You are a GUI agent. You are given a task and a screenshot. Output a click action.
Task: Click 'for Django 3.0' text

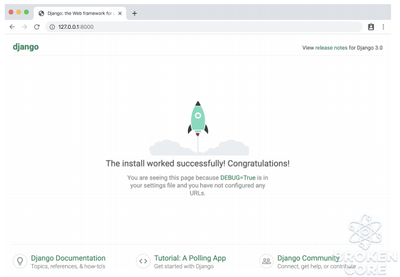pos(366,48)
